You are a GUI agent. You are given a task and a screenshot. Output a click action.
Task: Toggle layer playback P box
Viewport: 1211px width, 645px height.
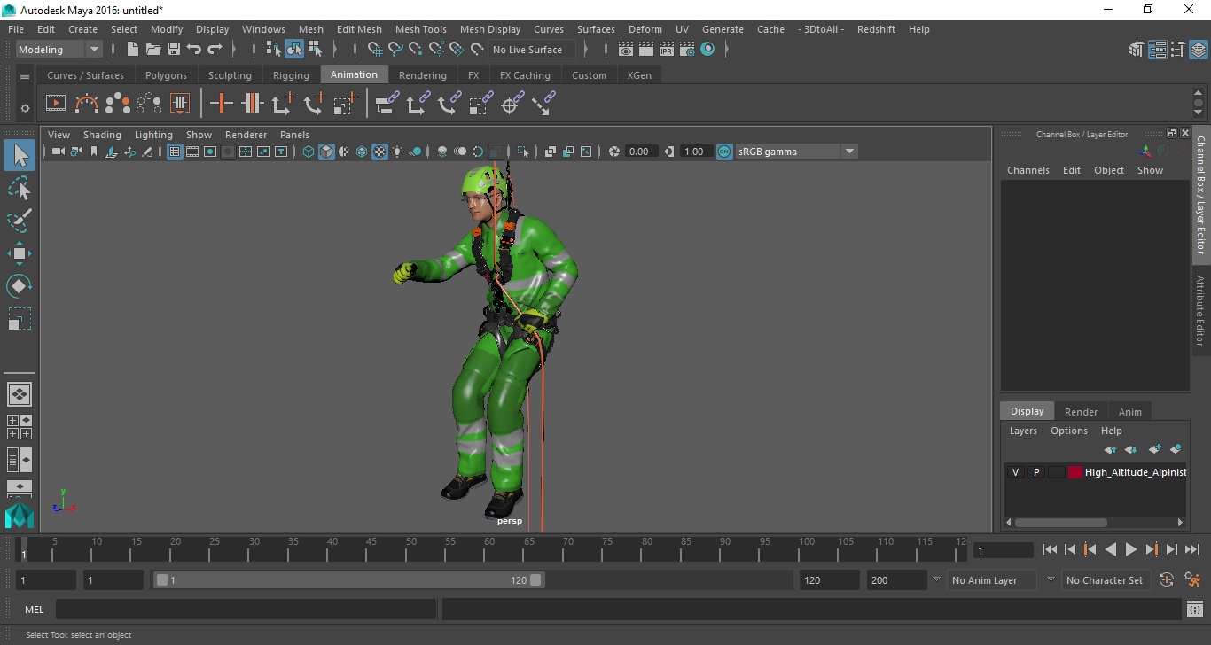coord(1035,472)
